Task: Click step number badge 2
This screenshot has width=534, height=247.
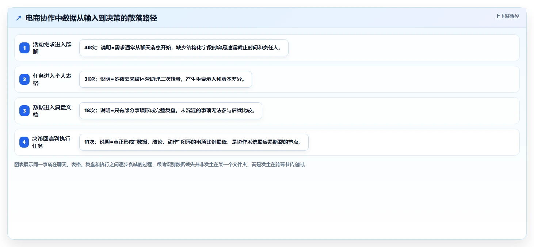Action: pyautogui.click(x=24, y=79)
